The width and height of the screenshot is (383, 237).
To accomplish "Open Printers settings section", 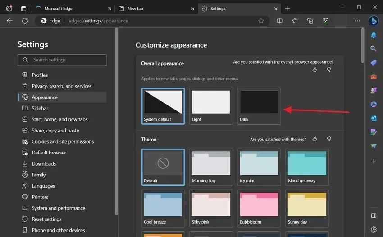I will point(62,197).
